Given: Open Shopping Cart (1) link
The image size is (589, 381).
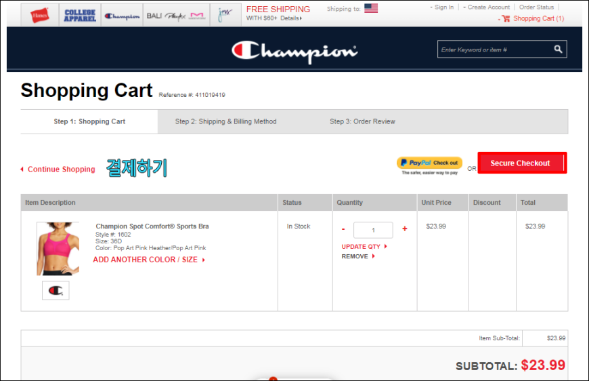Looking at the screenshot, I should (x=539, y=18).
